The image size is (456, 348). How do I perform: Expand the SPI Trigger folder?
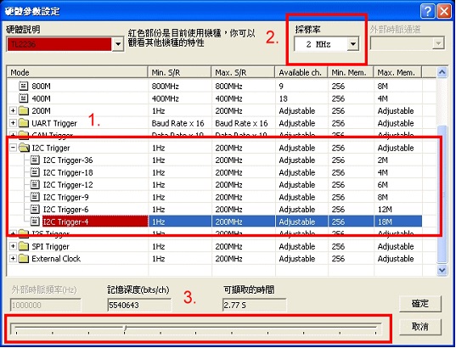[x=13, y=246]
